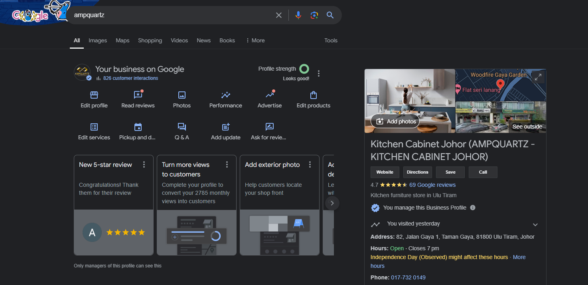Open Performance sparkline icon
This screenshot has height=285, width=588.
(x=226, y=95)
